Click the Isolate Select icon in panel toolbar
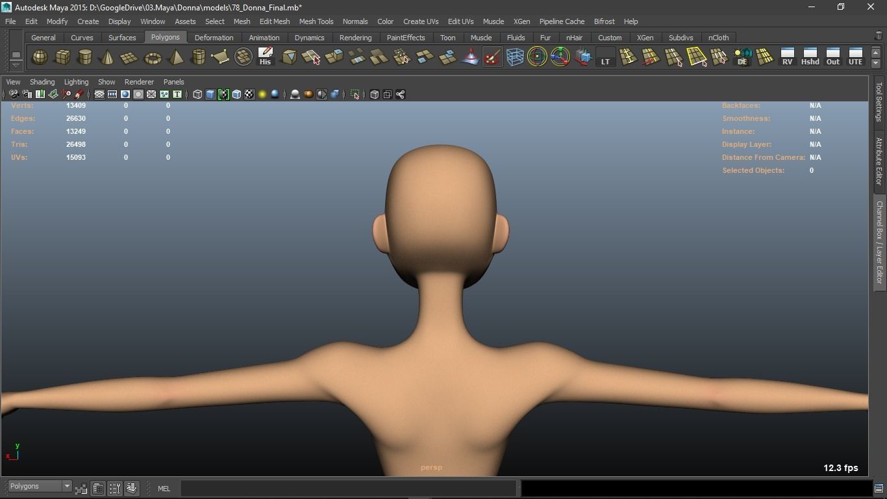Screen dimensions: 887x499 click(x=355, y=94)
